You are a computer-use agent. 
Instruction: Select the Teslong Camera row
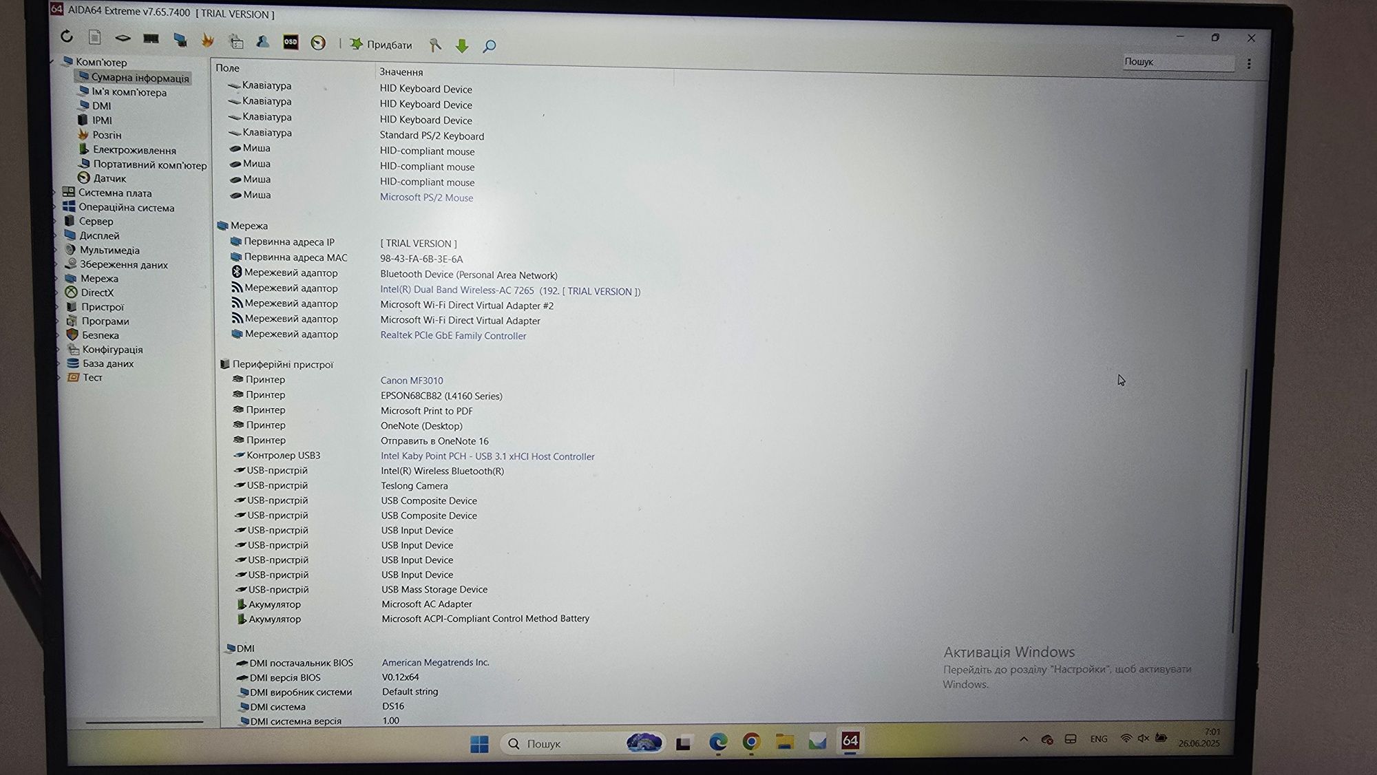click(414, 486)
